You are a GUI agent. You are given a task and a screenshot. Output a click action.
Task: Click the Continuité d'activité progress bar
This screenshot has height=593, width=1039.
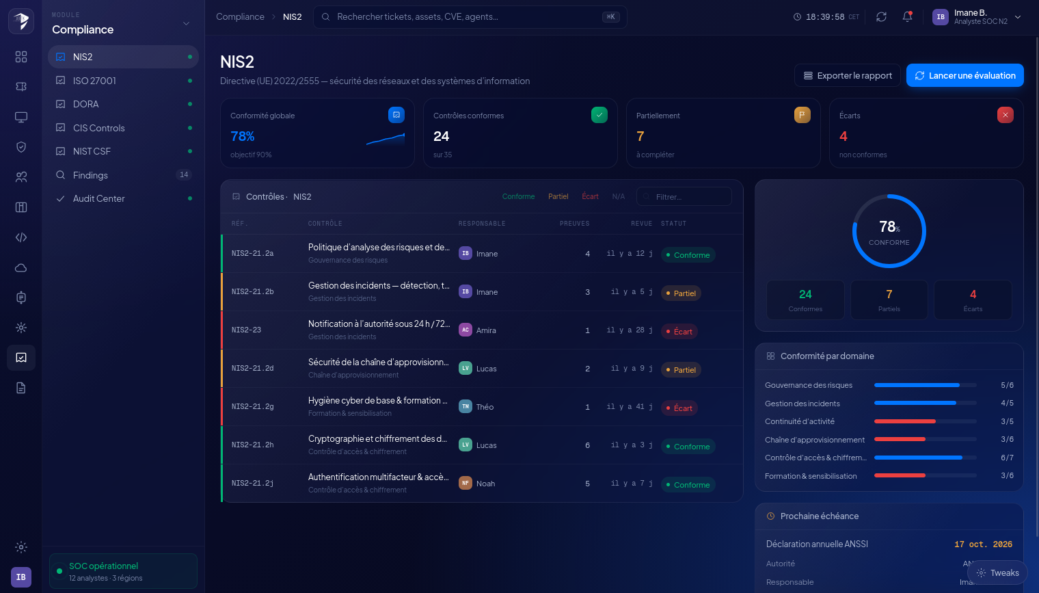(x=926, y=421)
